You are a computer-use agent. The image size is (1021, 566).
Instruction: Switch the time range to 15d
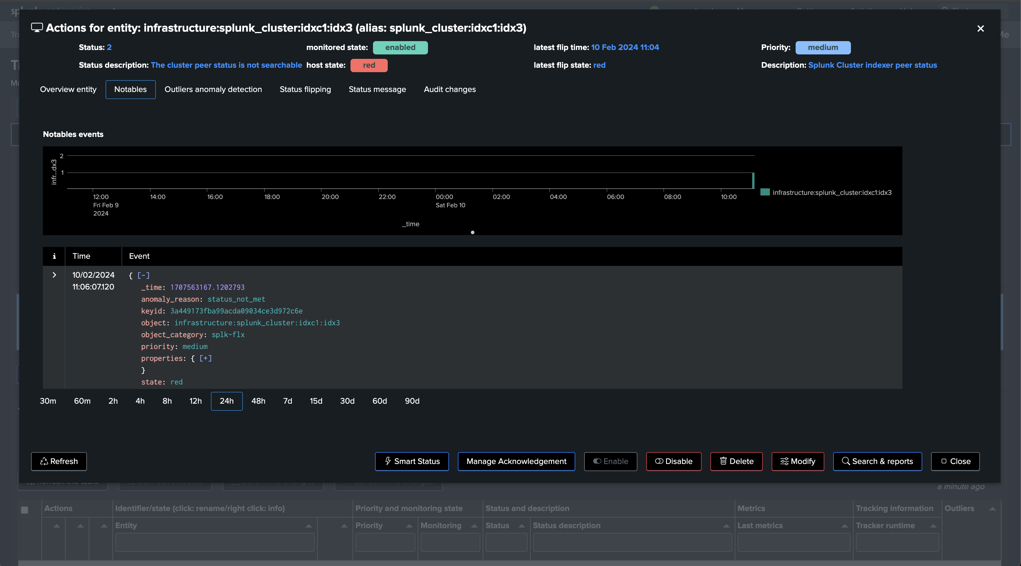[x=316, y=401]
